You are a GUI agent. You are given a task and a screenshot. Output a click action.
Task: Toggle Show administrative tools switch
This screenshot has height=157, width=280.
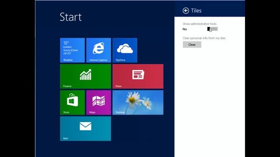[213, 29]
